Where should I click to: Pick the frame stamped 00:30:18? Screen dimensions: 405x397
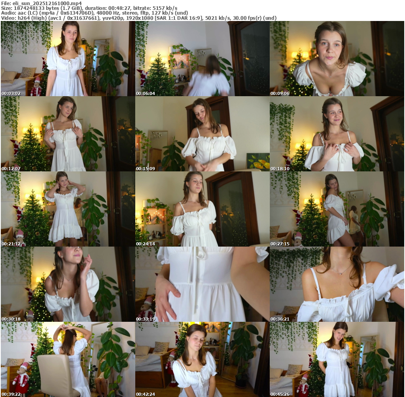pyautogui.click(x=68, y=284)
